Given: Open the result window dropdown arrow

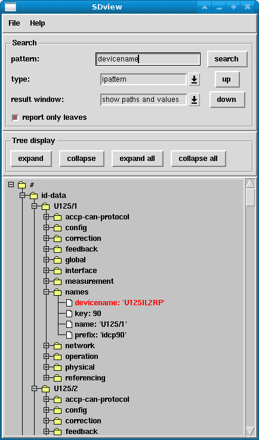Looking at the screenshot, I should pyautogui.click(x=194, y=100).
